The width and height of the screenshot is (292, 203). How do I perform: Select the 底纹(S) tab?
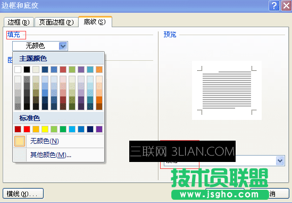point(95,22)
